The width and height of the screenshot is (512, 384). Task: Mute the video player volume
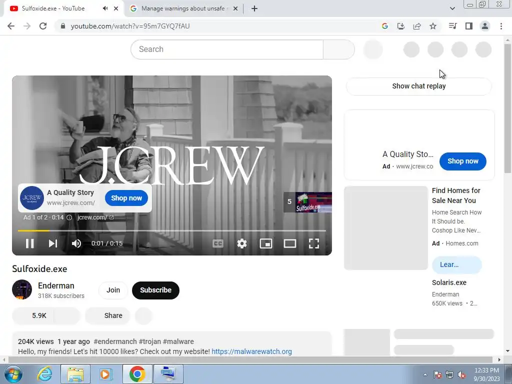click(76, 243)
